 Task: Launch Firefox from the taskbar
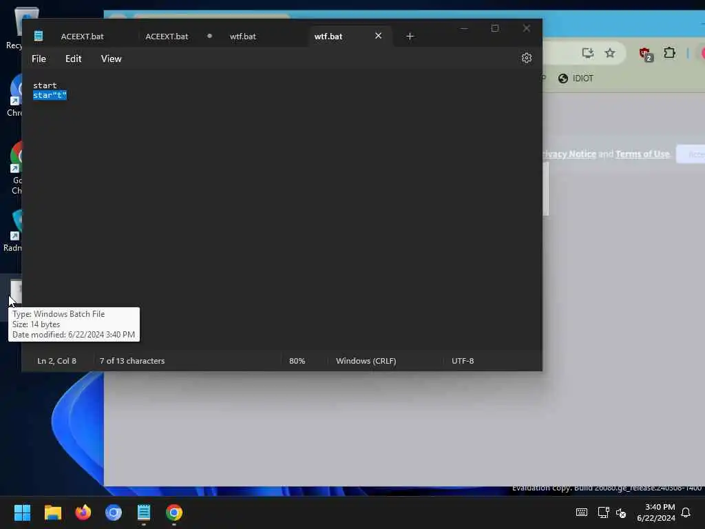pyautogui.click(x=83, y=512)
